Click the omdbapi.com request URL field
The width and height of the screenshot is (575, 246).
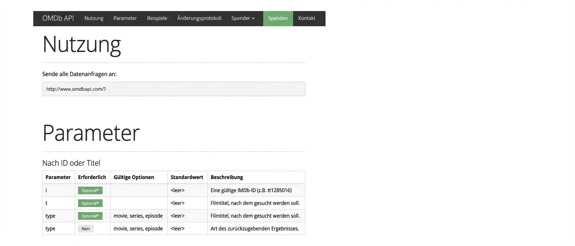tap(173, 89)
